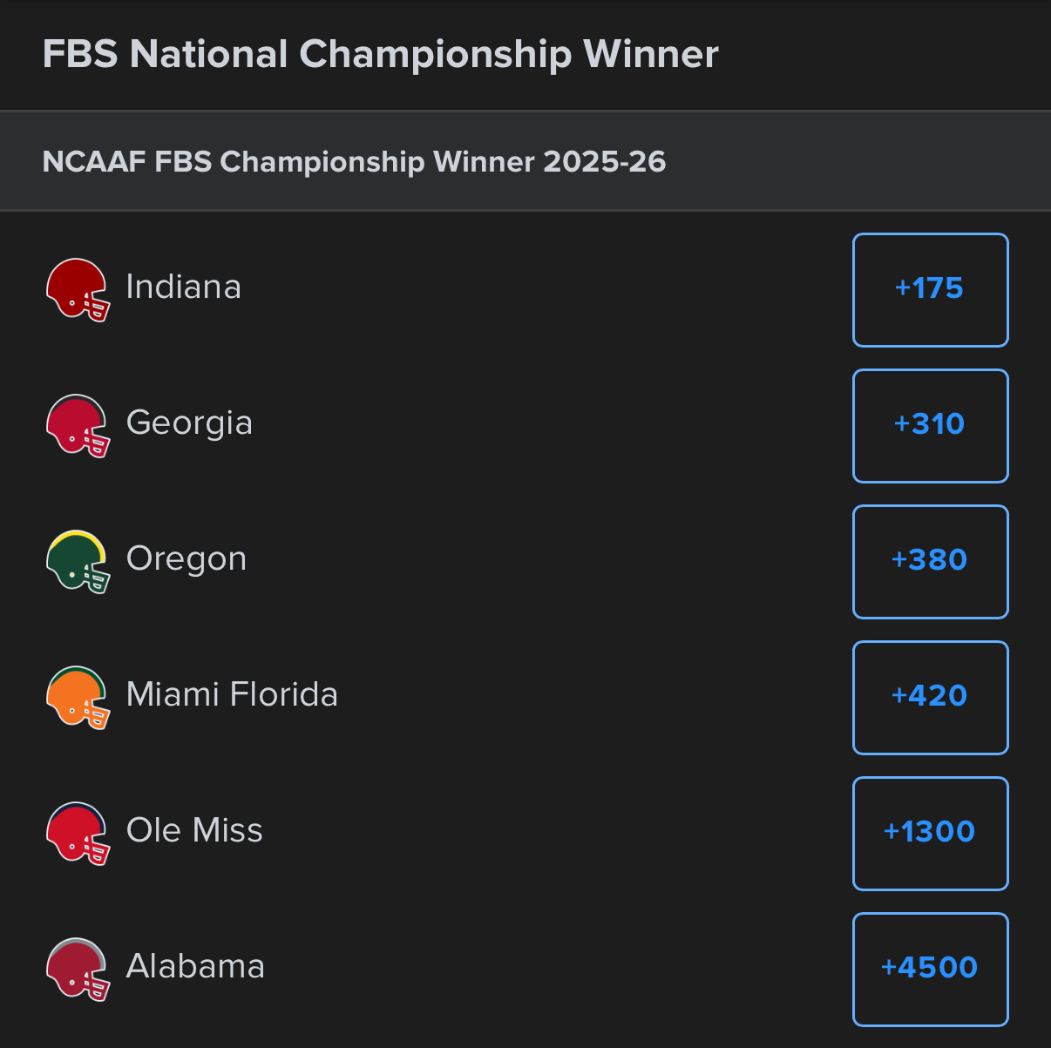Click the Ole Miss team name

coord(194,831)
